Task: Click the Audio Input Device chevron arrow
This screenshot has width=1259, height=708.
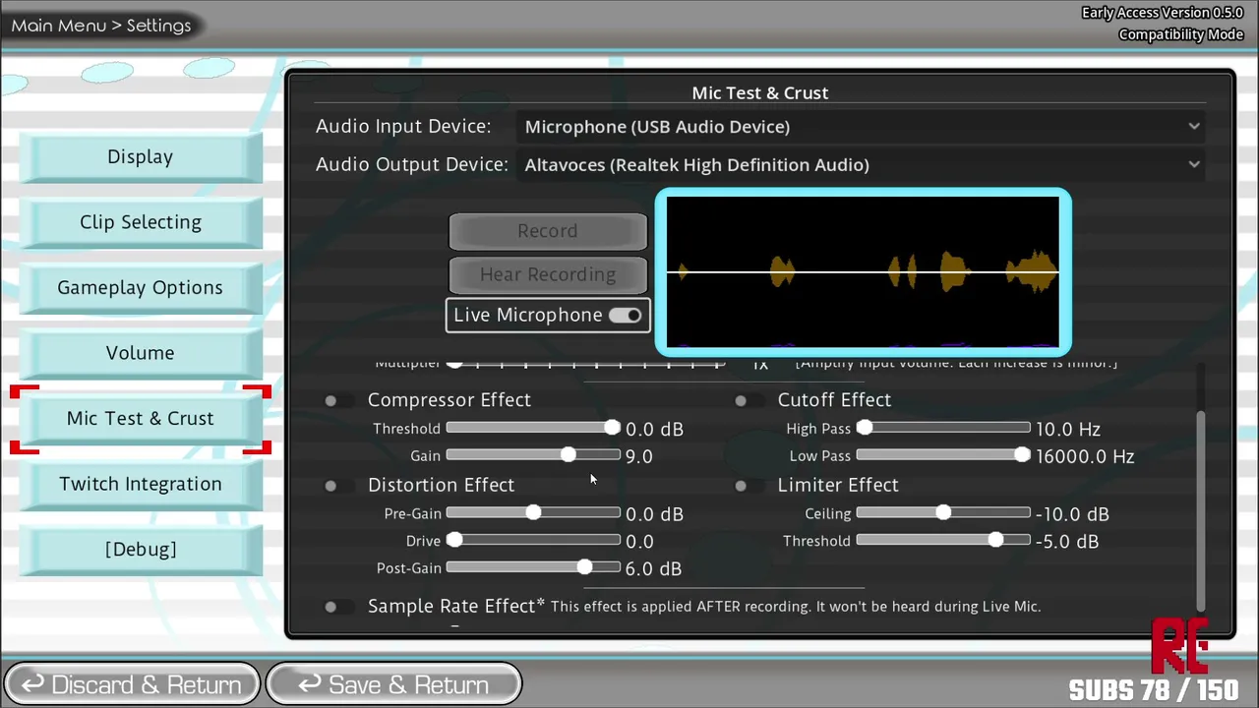Action: coord(1193,126)
